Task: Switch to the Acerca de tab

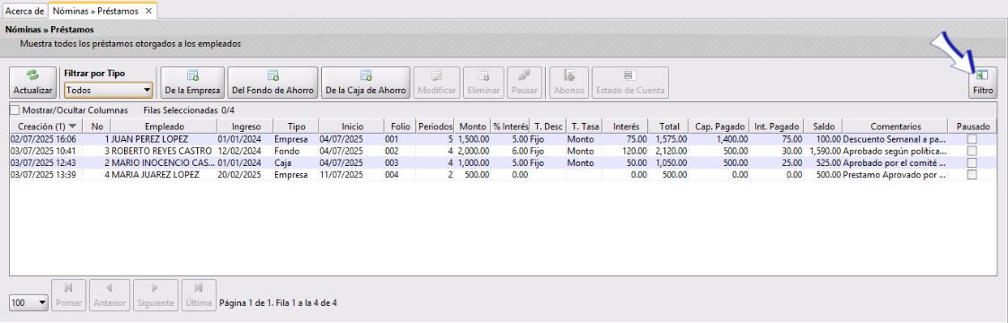Action: (x=24, y=11)
